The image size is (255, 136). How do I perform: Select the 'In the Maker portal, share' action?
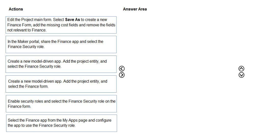pyautogui.click(x=61, y=44)
